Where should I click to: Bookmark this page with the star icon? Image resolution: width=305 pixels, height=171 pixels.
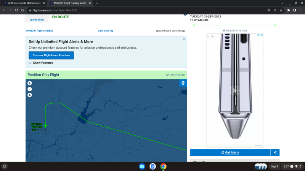coord(281,10)
